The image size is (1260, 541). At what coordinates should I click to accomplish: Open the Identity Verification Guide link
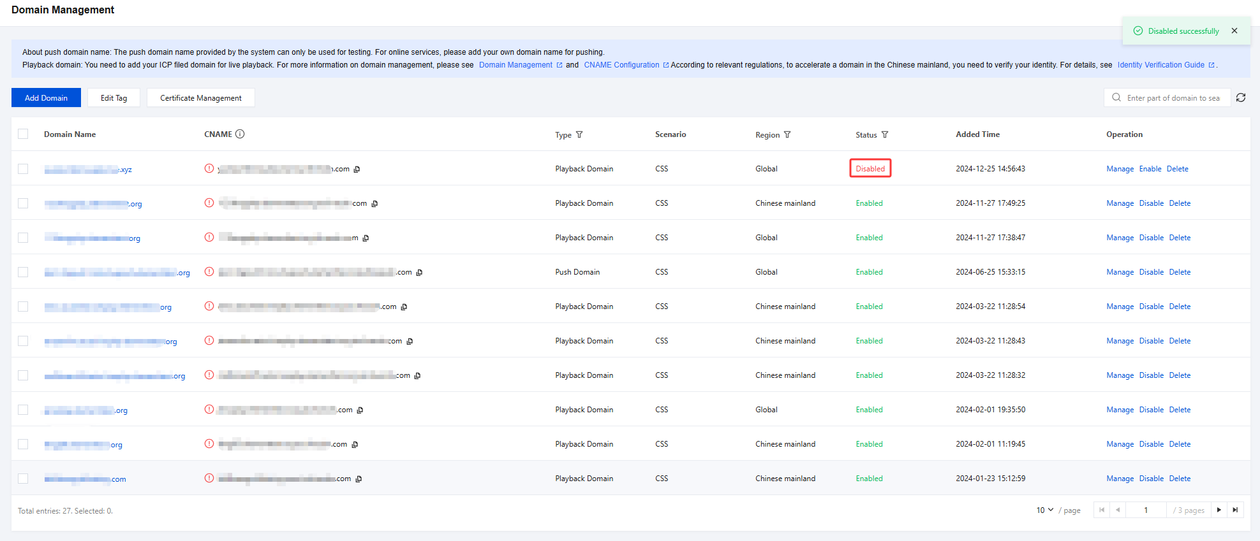1161,65
